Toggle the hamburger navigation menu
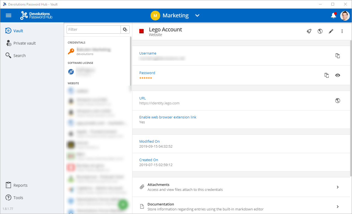Screen dimensions: 352x214 click(9, 15)
